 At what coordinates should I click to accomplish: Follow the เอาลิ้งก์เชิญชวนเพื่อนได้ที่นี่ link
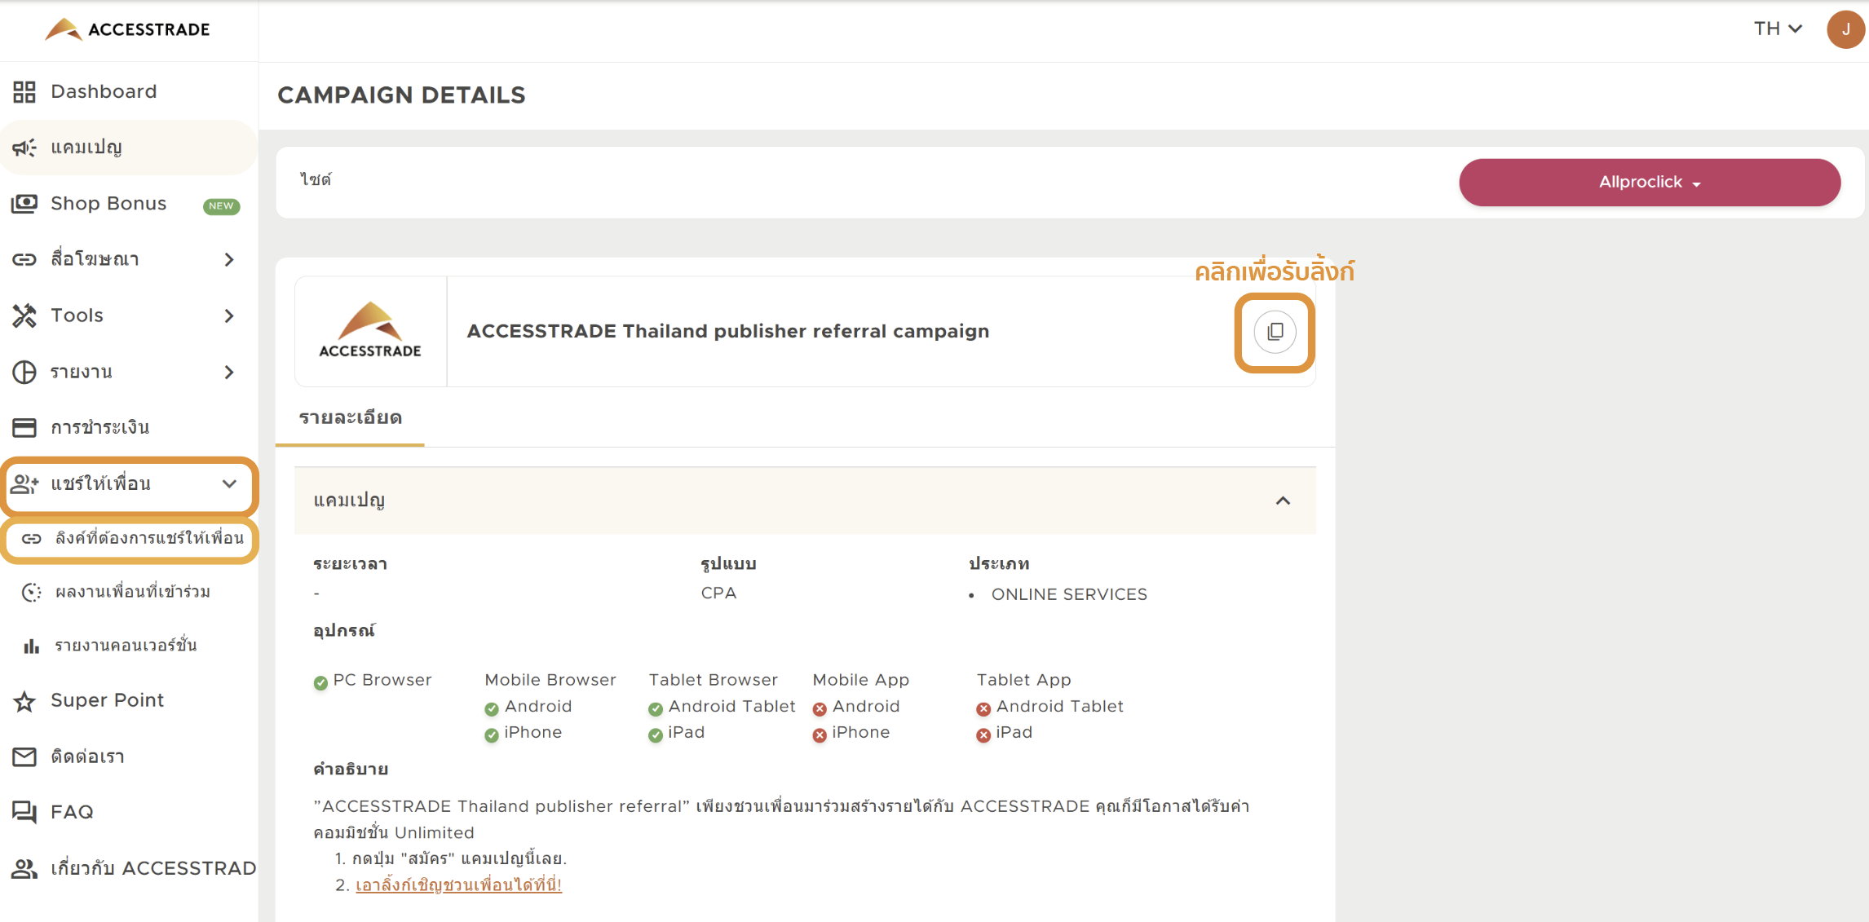tap(458, 885)
